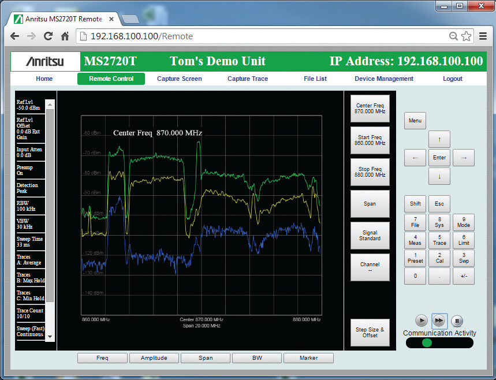Click the Center Freq 870.000 MHz button

370,109
